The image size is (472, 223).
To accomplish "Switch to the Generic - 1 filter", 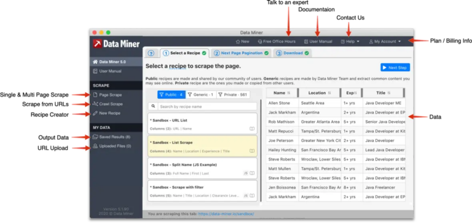I will pyautogui.click(x=201, y=95).
